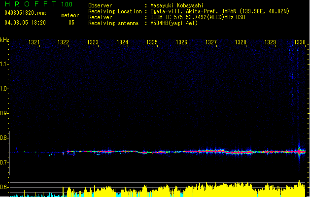
Task: Select the filename 0406051320.png
Action: (x=25, y=13)
